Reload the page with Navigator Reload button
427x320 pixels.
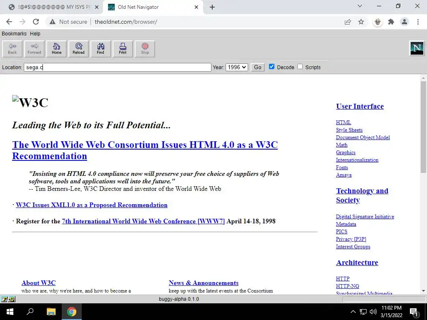pyautogui.click(x=78, y=49)
